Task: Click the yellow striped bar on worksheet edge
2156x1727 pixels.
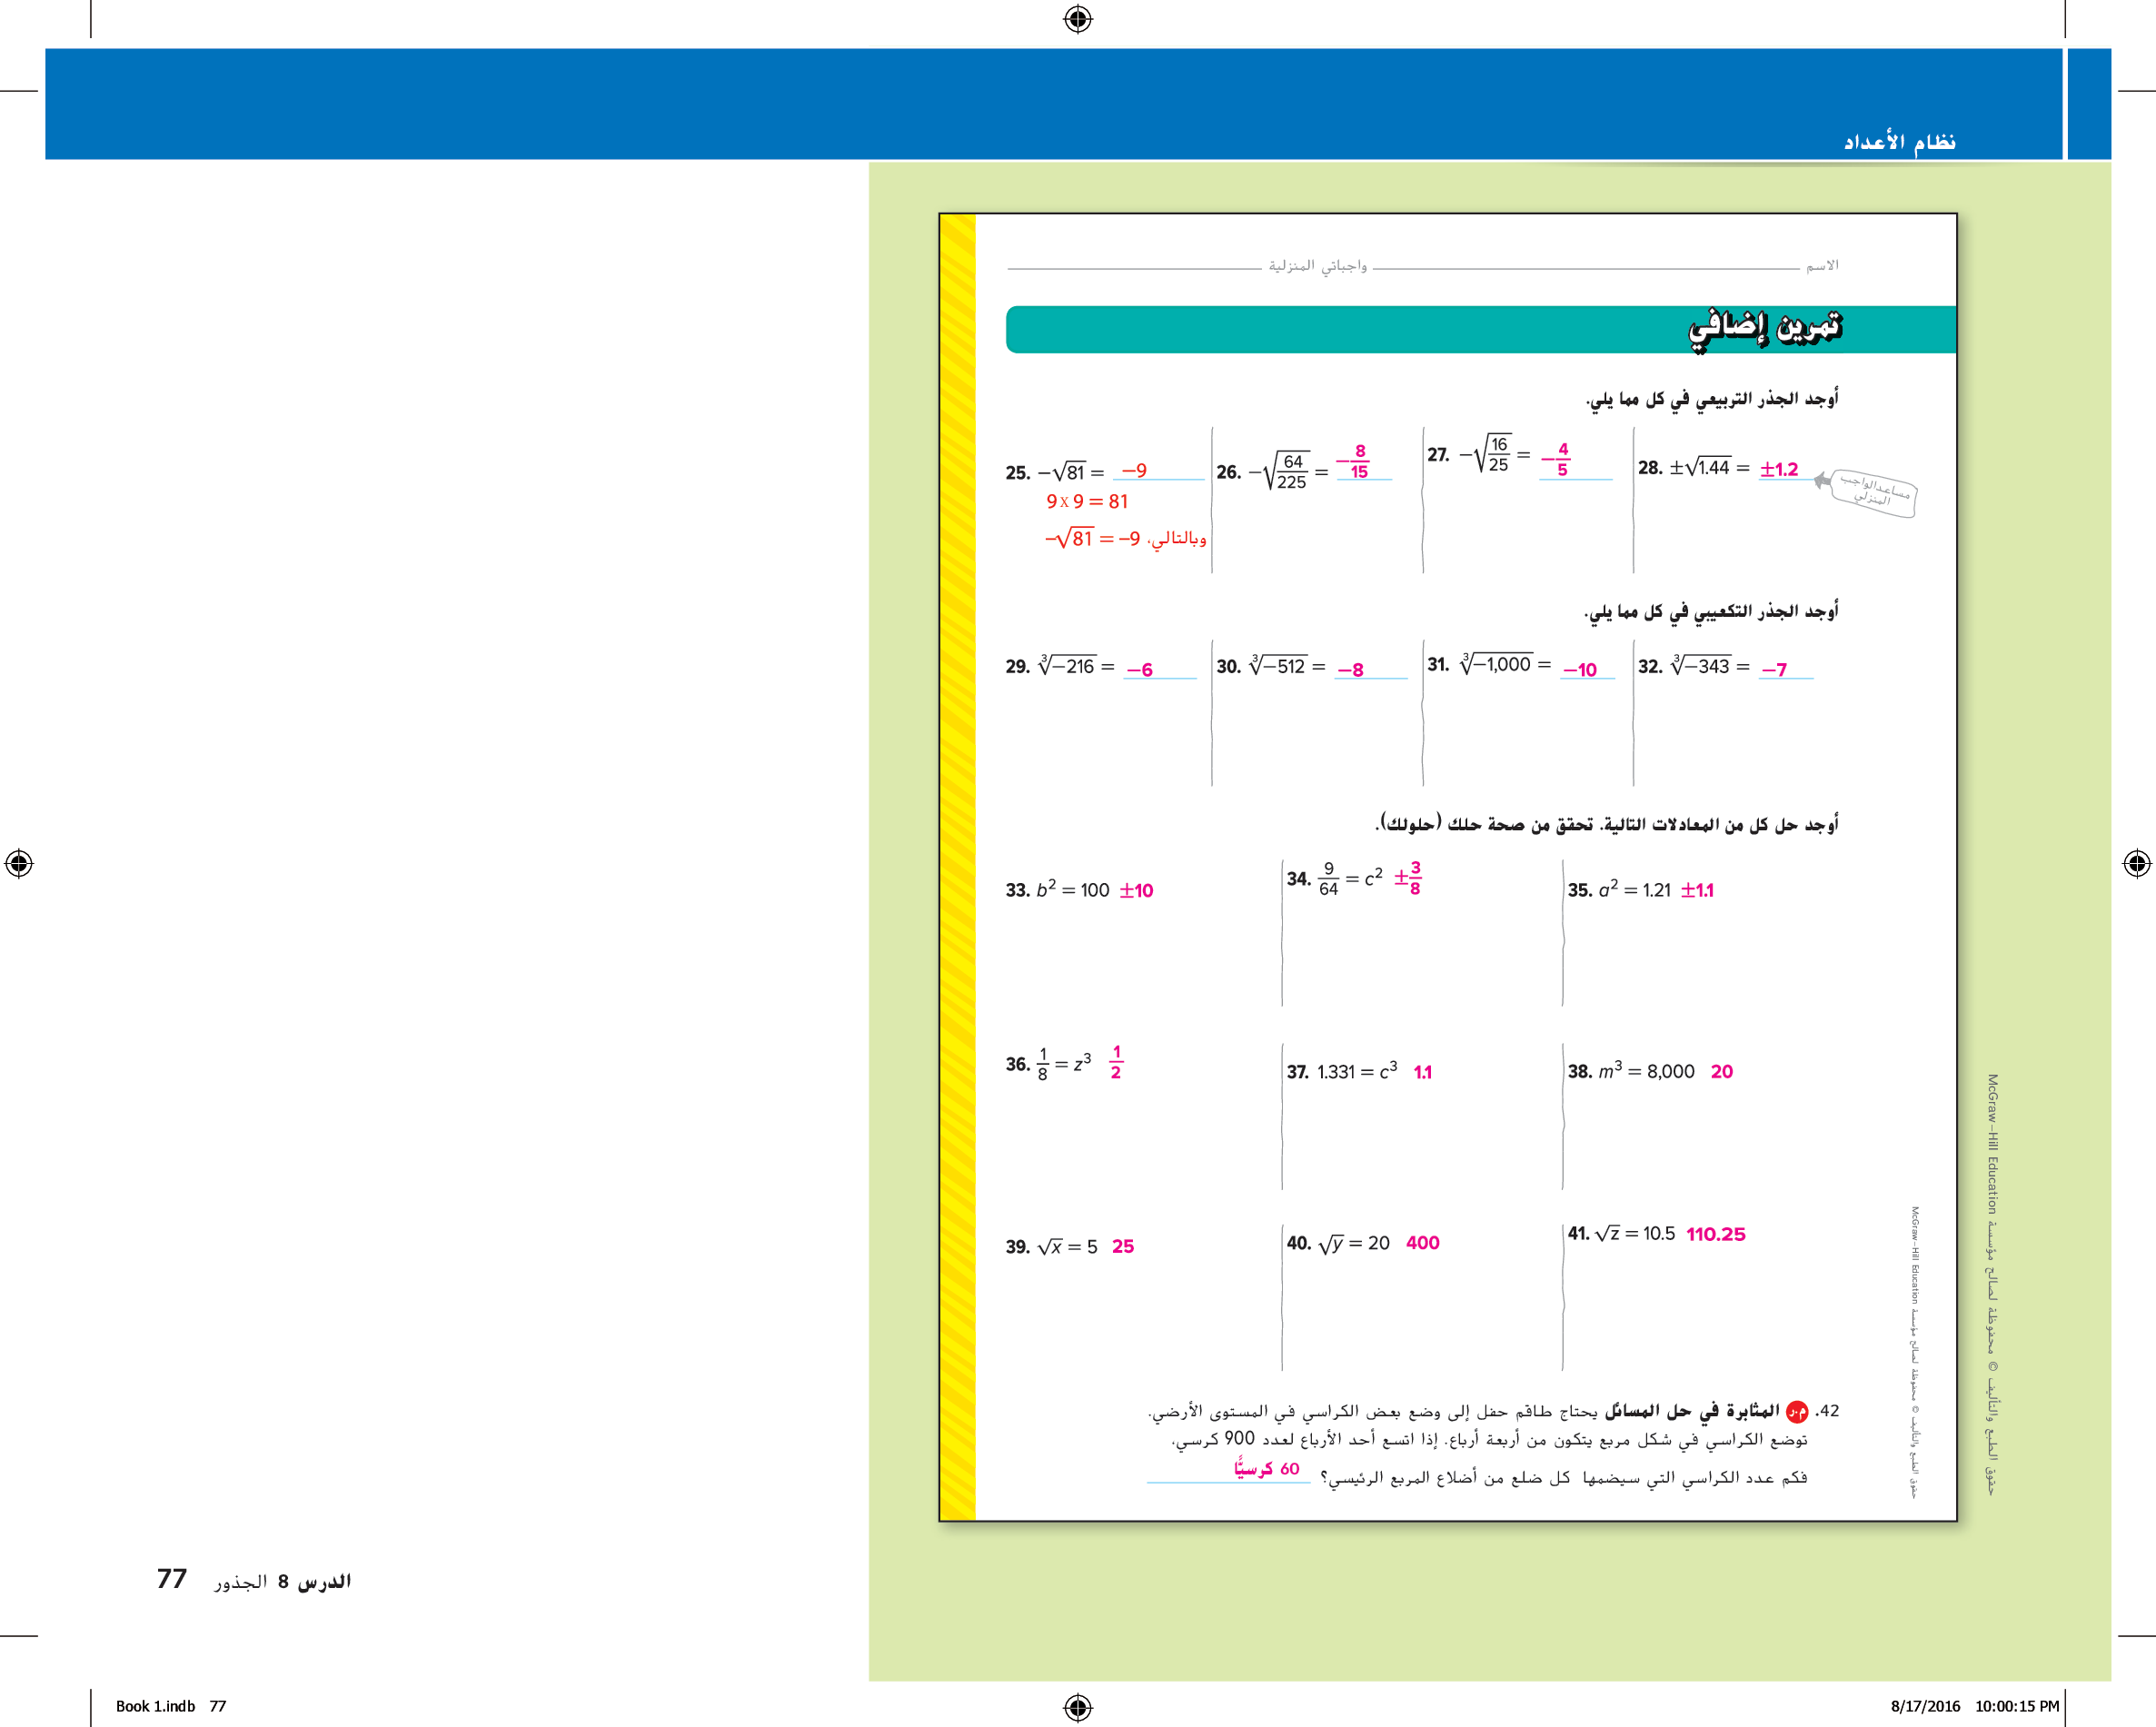Action: [x=957, y=866]
